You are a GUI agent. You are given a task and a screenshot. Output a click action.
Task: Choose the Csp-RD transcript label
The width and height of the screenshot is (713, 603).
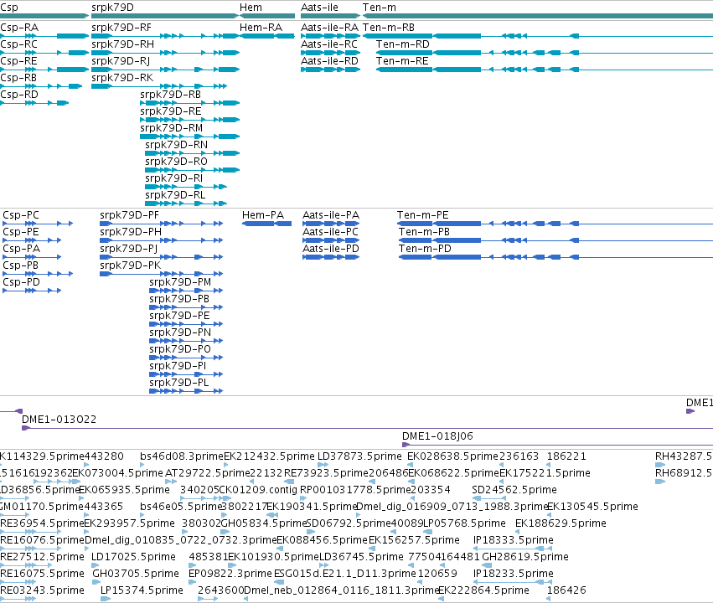[19, 95]
